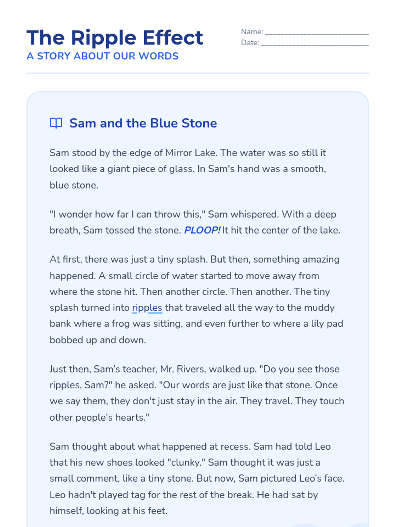The height and width of the screenshot is (527, 395).
Task: Click the blank Name line
Action: coord(317,32)
